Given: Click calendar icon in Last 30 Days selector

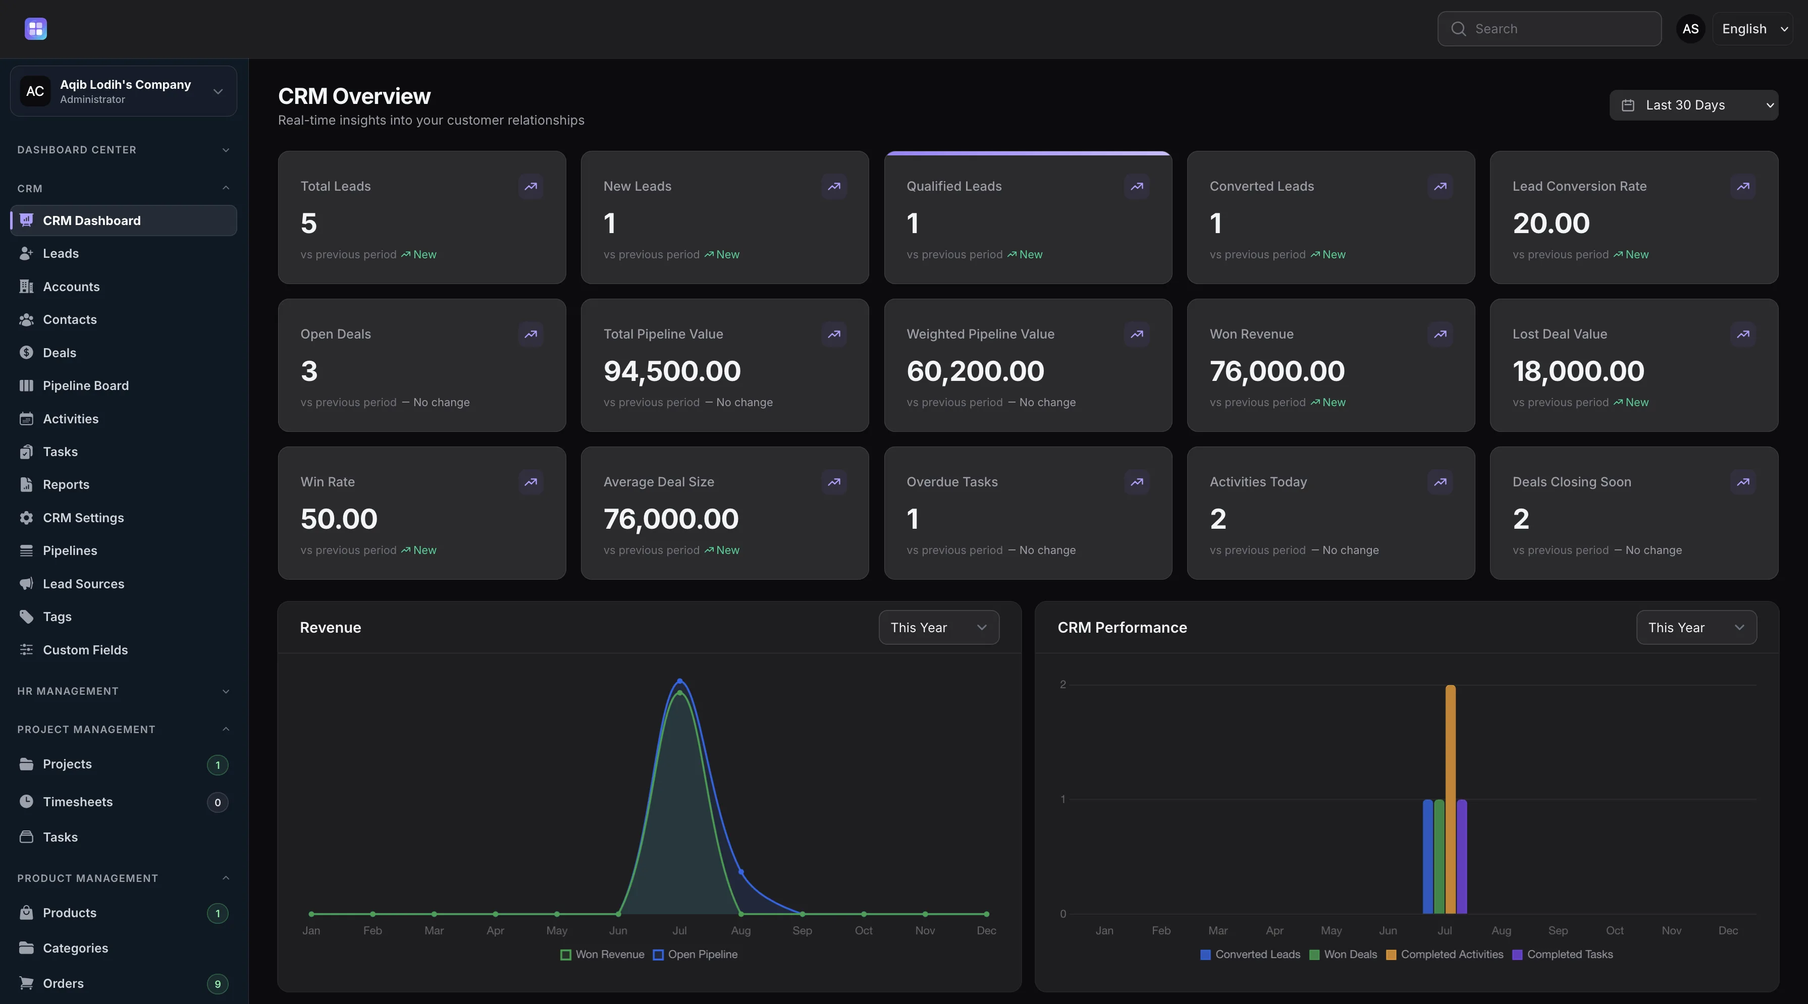Looking at the screenshot, I should pyautogui.click(x=1628, y=105).
